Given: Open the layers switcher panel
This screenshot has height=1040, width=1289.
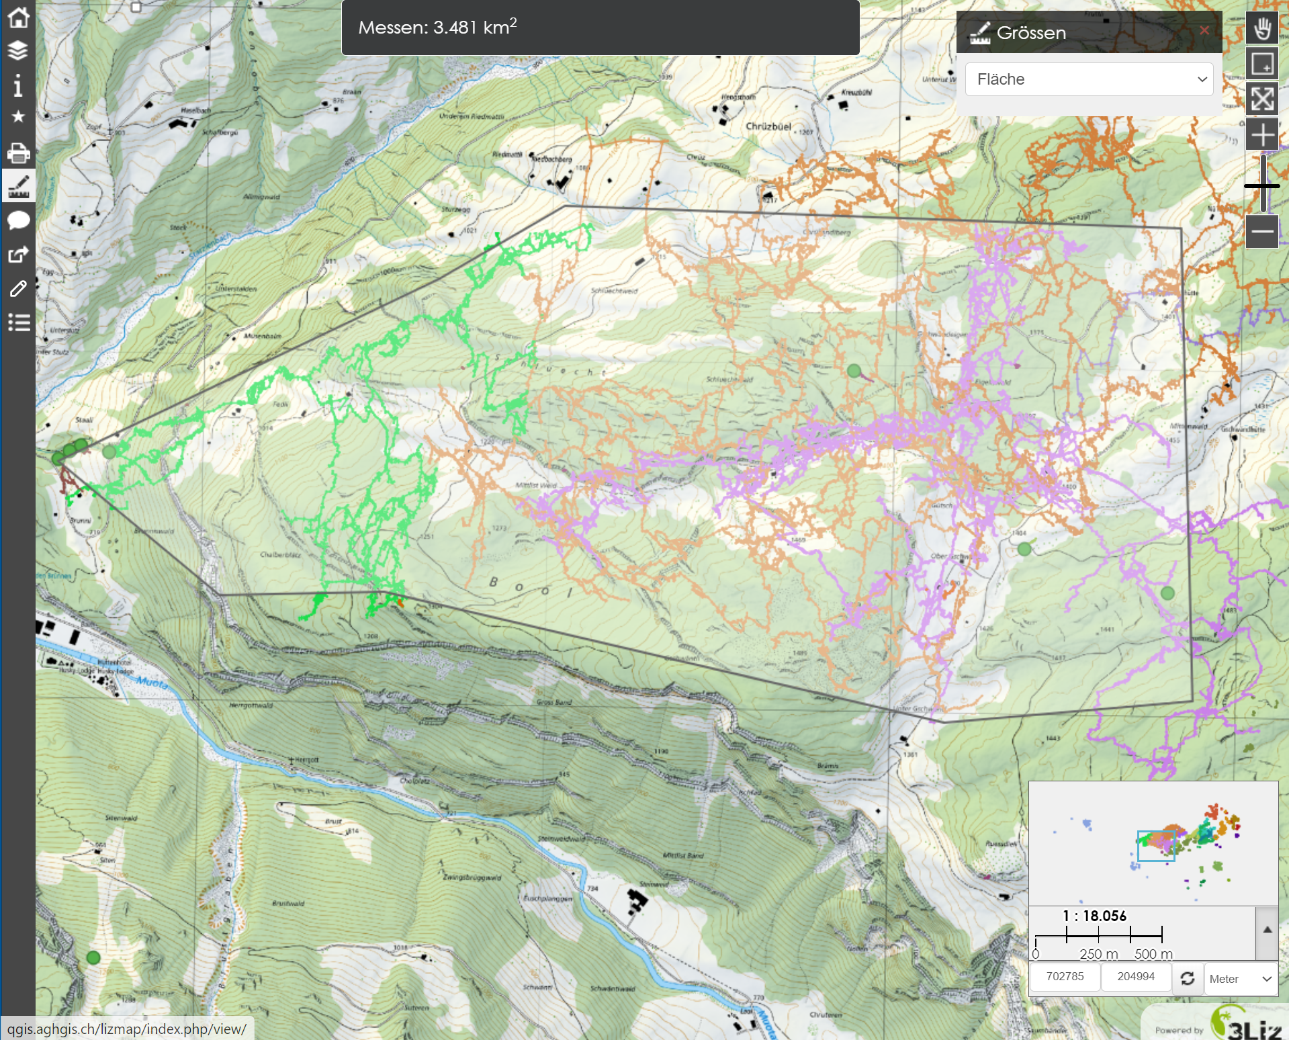Looking at the screenshot, I should pos(18,51).
